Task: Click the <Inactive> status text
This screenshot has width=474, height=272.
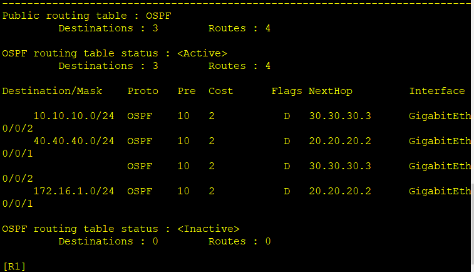Action: (x=208, y=229)
